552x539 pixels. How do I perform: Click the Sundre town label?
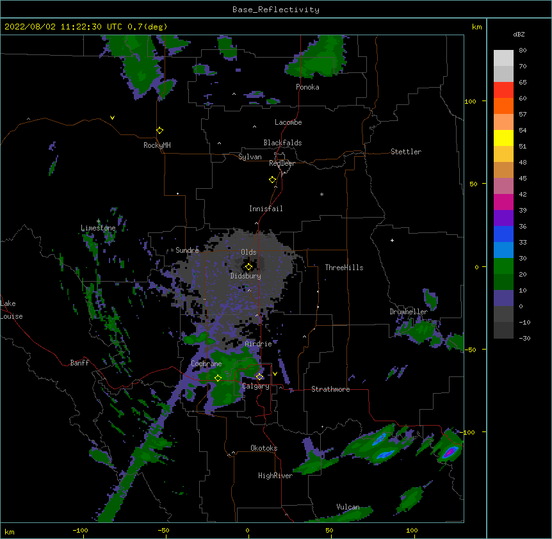[x=187, y=250]
